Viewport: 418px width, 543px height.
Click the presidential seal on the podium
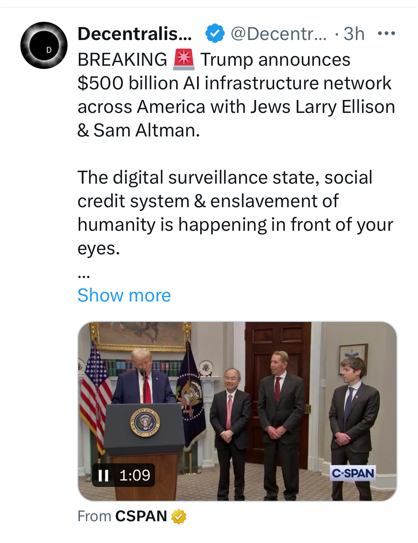pyautogui.click(x=145, y=423)
